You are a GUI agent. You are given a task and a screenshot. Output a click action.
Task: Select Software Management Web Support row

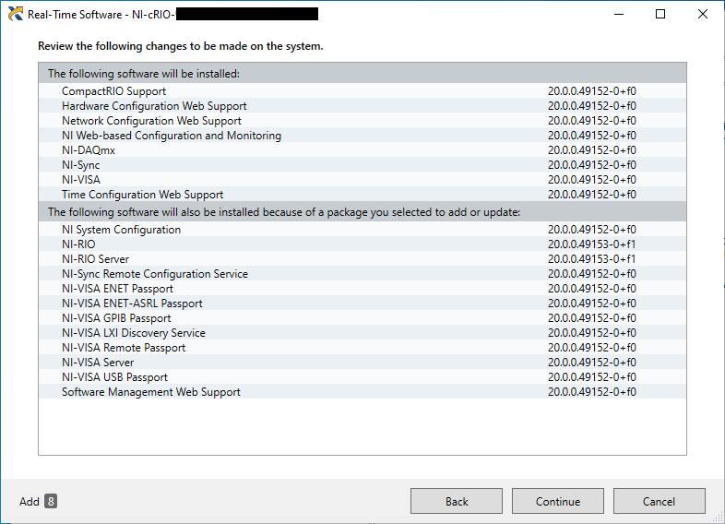(x=151, y=392)
